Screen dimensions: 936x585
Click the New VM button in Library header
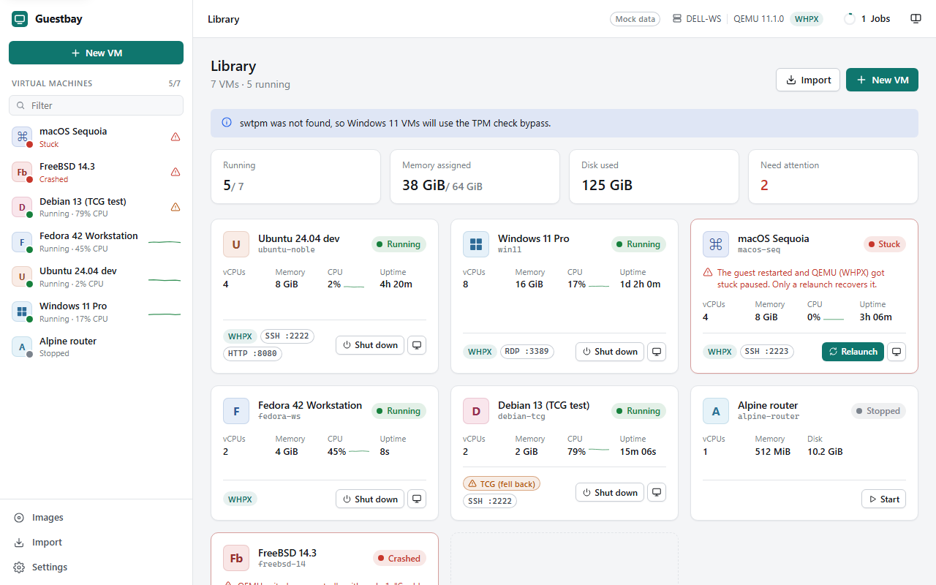pyautogui.click(x=882, y=80)
